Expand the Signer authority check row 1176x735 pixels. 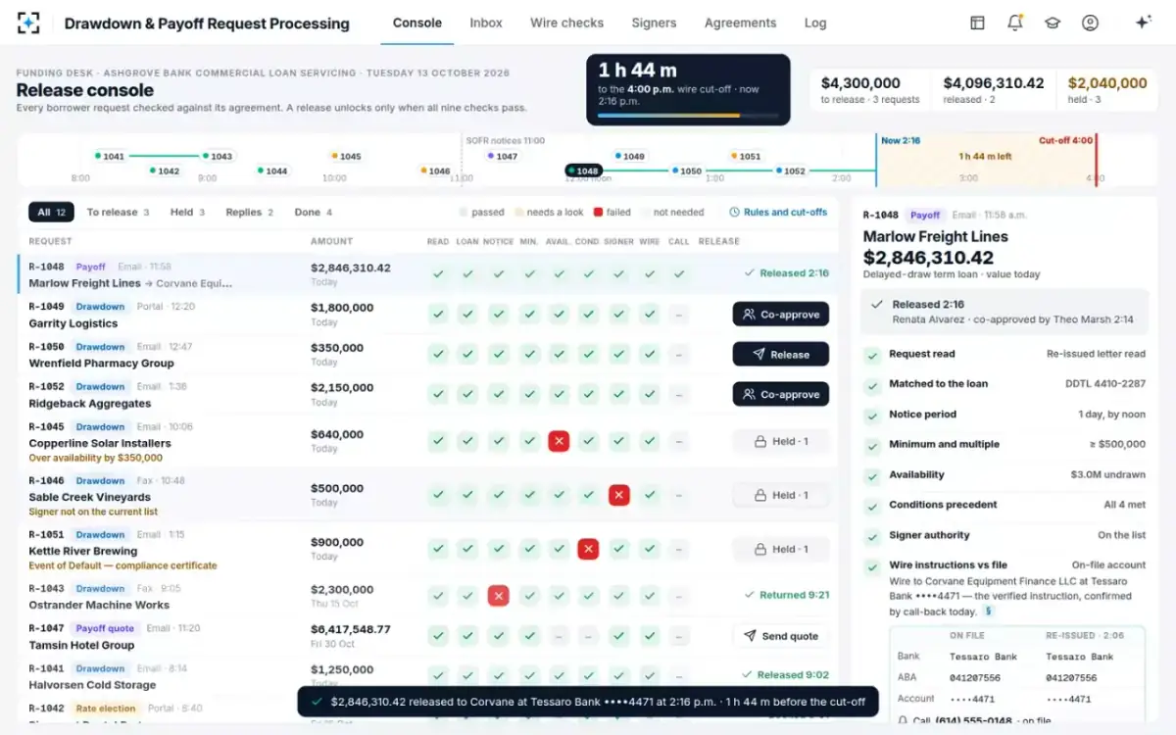click(1004, 536)
